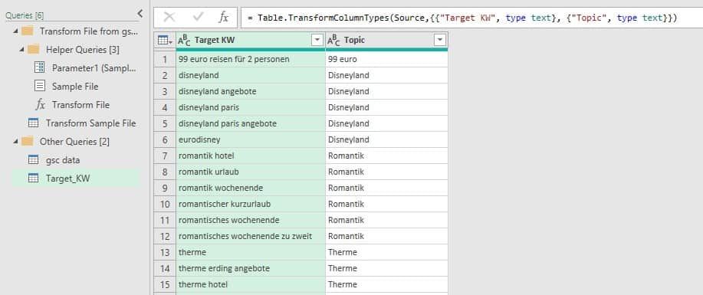The height and width of the screenshot is (295, 703).
Task: Select the 'romantik urlaub' cell
Action: [x=251, y=172]
